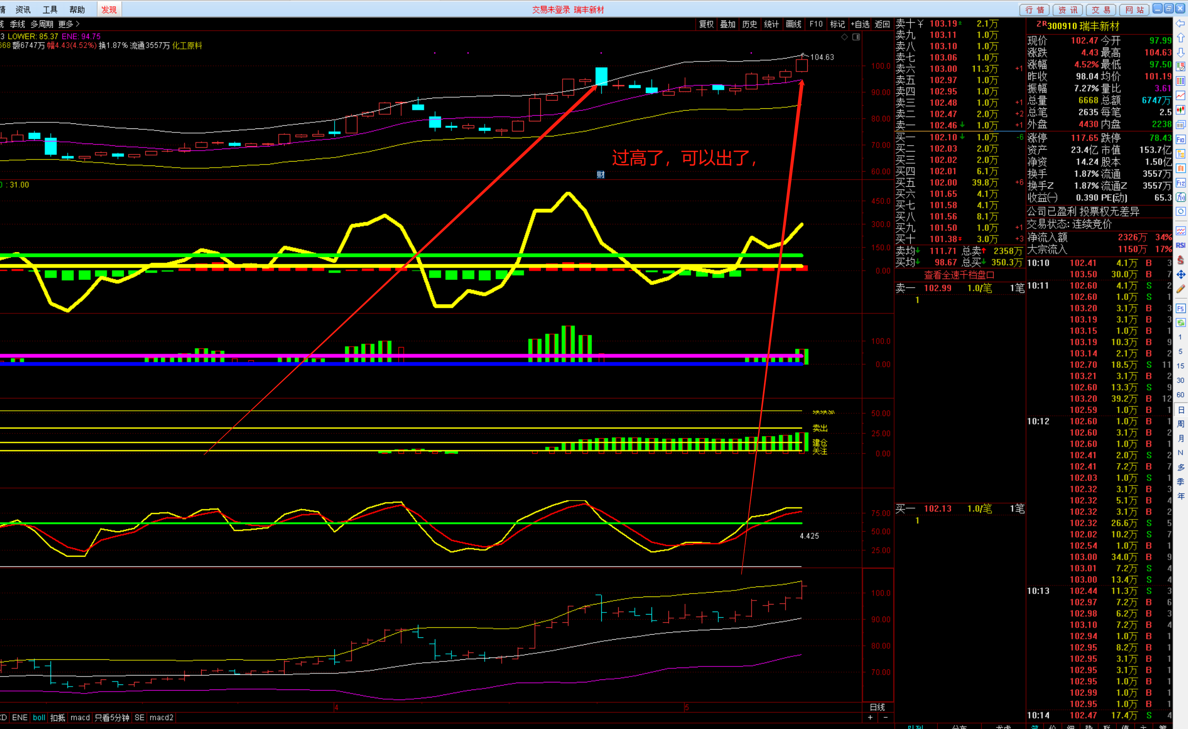Image resolution: width=1188 pixels, height=729 pixels.
Task: Switch to weekly period 周
Action: [1180, 424]
